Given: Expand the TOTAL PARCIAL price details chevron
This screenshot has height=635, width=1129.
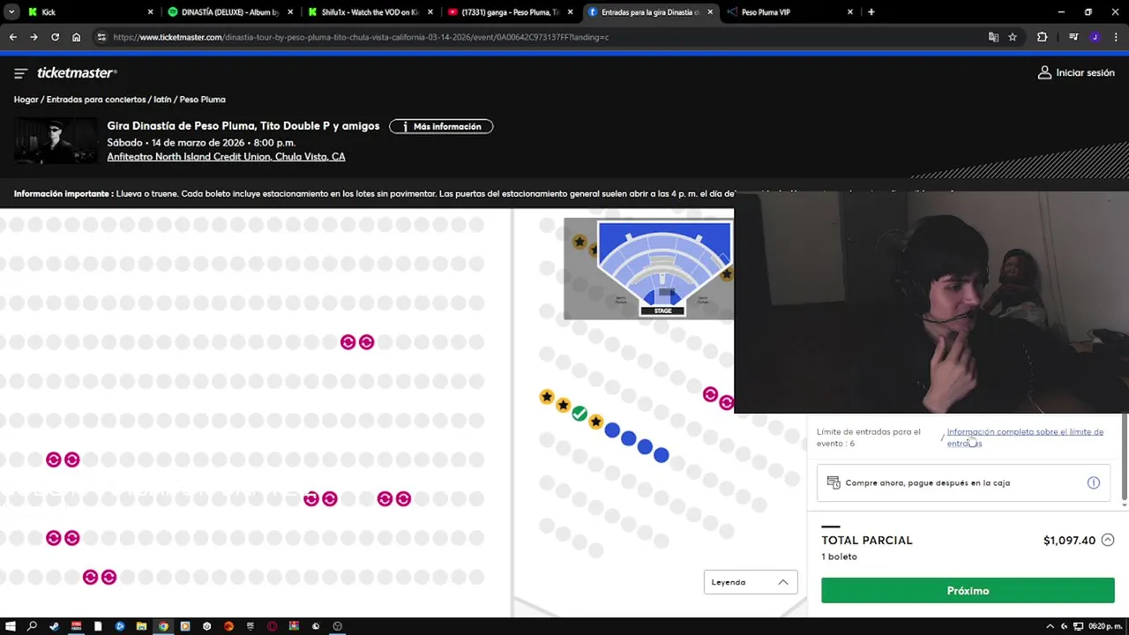Looking at the screenshot, I should pos(1108,541).
